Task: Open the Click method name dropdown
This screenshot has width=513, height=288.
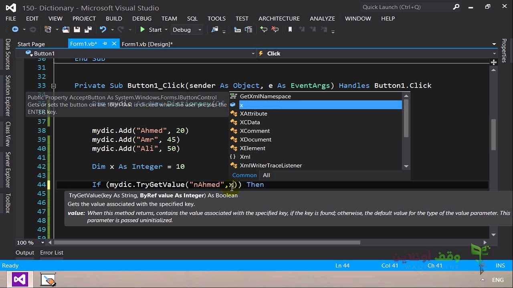Action: 377,53
